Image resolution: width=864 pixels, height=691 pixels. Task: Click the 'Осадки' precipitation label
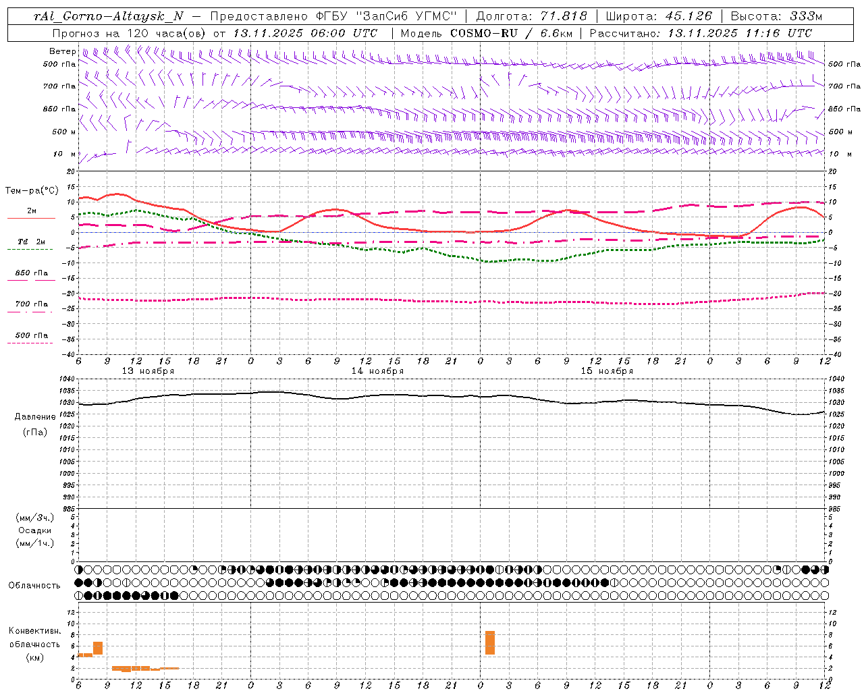click(x=35, y=530)
